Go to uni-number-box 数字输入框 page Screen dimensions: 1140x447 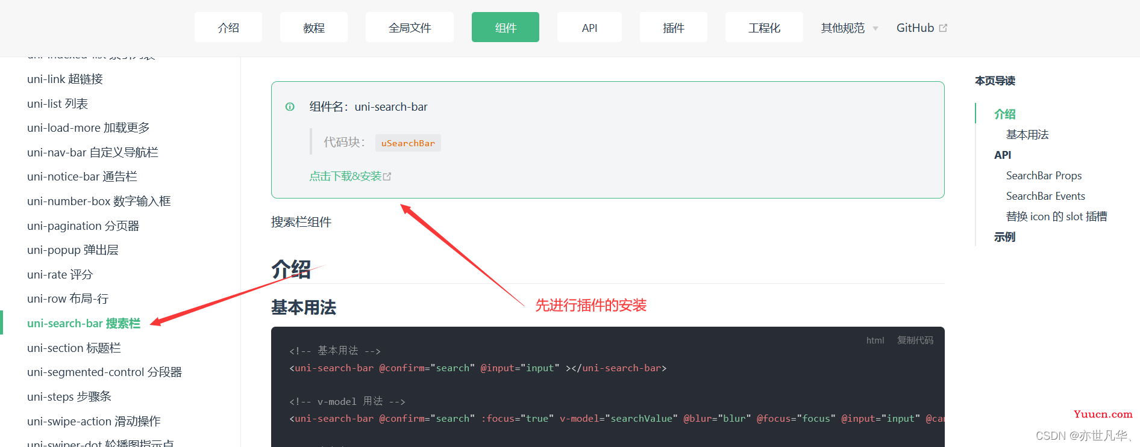click(99, 201)
